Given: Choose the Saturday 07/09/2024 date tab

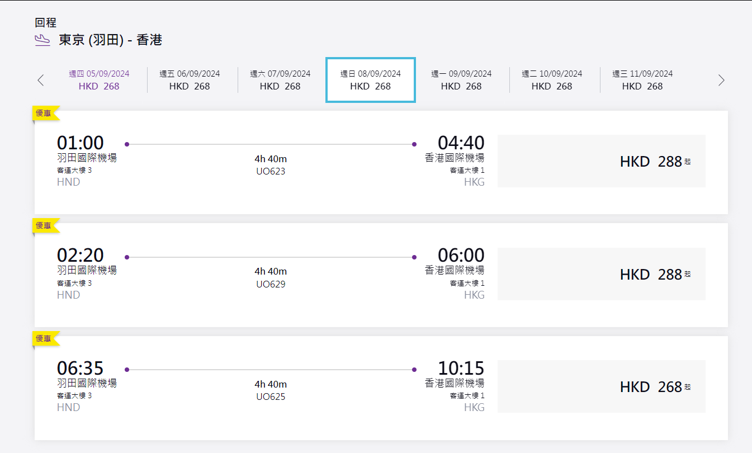Looking at the screenshot, I should 280,80.
